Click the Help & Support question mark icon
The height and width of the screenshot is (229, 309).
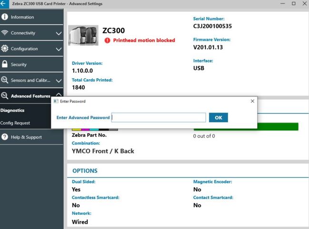[5, 137]
